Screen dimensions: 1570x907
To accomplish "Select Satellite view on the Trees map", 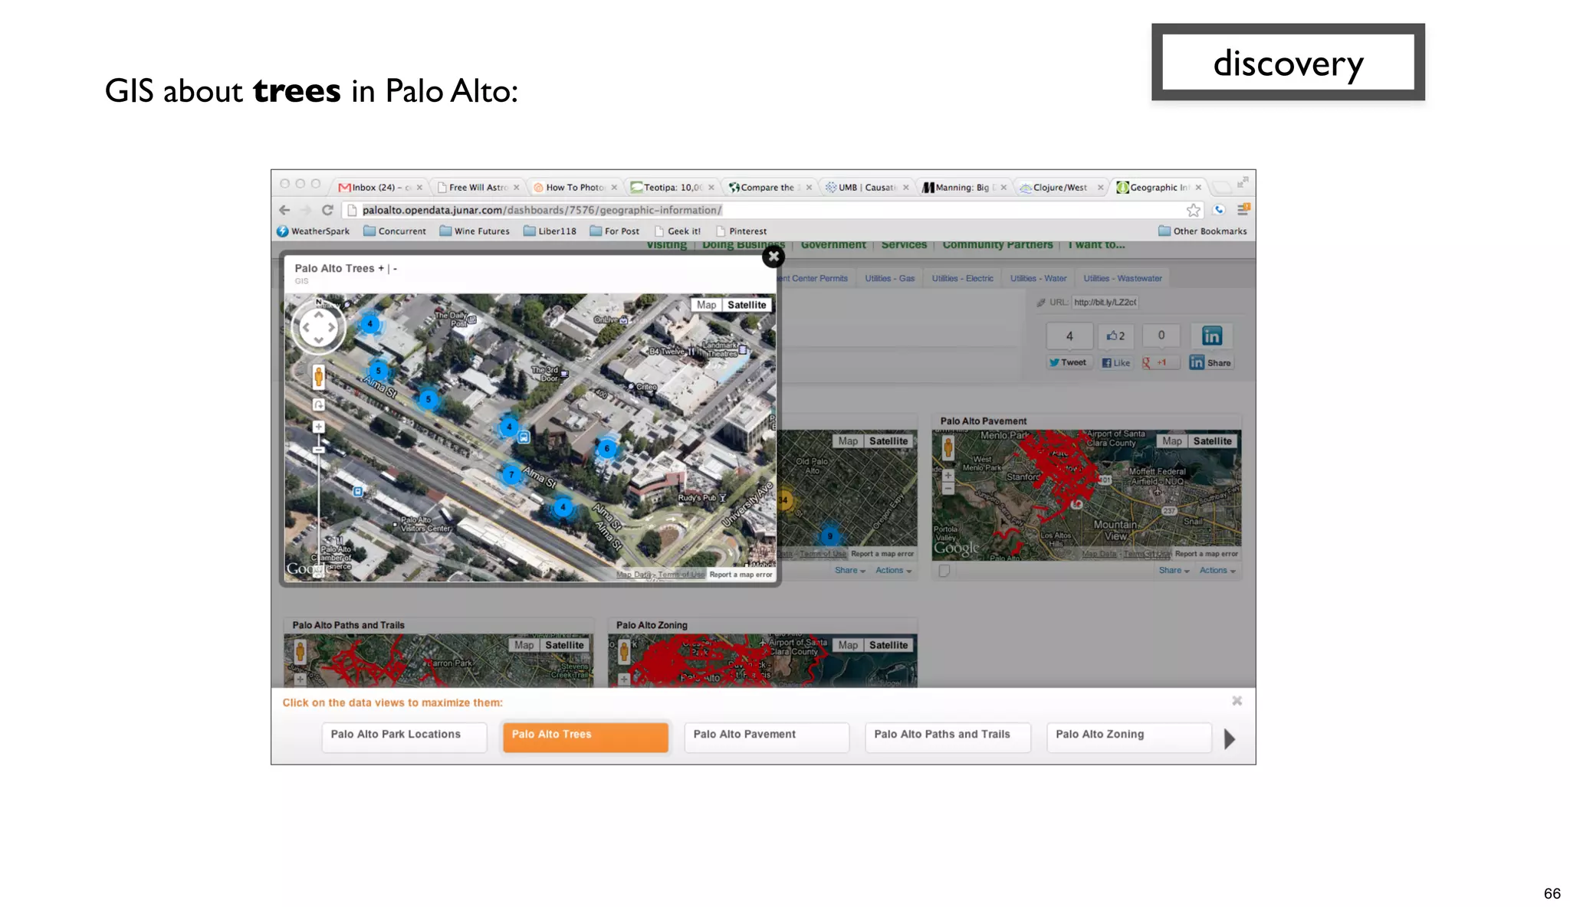I will tap(747, 305).
